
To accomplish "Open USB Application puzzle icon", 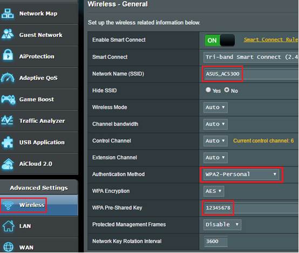I will (x=8, y=142).
